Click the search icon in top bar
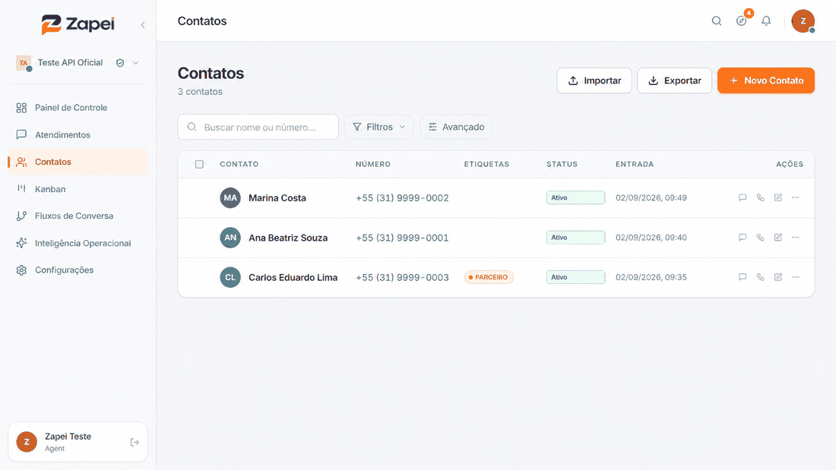 [x=717, y=21]
